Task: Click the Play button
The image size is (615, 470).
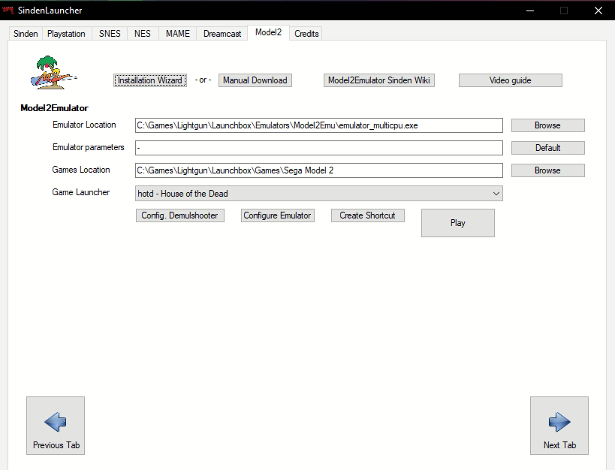Action: point(458,223)
